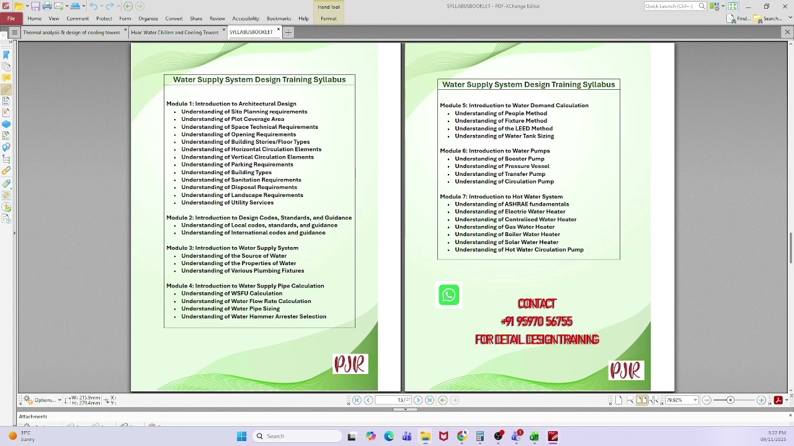This screenshot has width=794, height=446.
Task: Expand the Open folder dropdown arrow
Action: coord(27,6)
